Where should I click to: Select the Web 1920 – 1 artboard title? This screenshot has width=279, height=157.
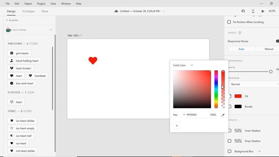click(x=75, y=35)
